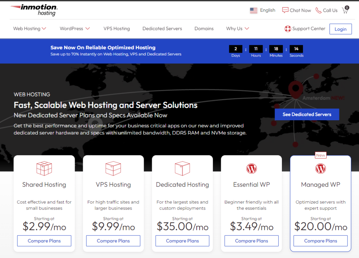Click "For high traffic sites" description
This screenshot has height=258, width=359.
tap(113, 205)
